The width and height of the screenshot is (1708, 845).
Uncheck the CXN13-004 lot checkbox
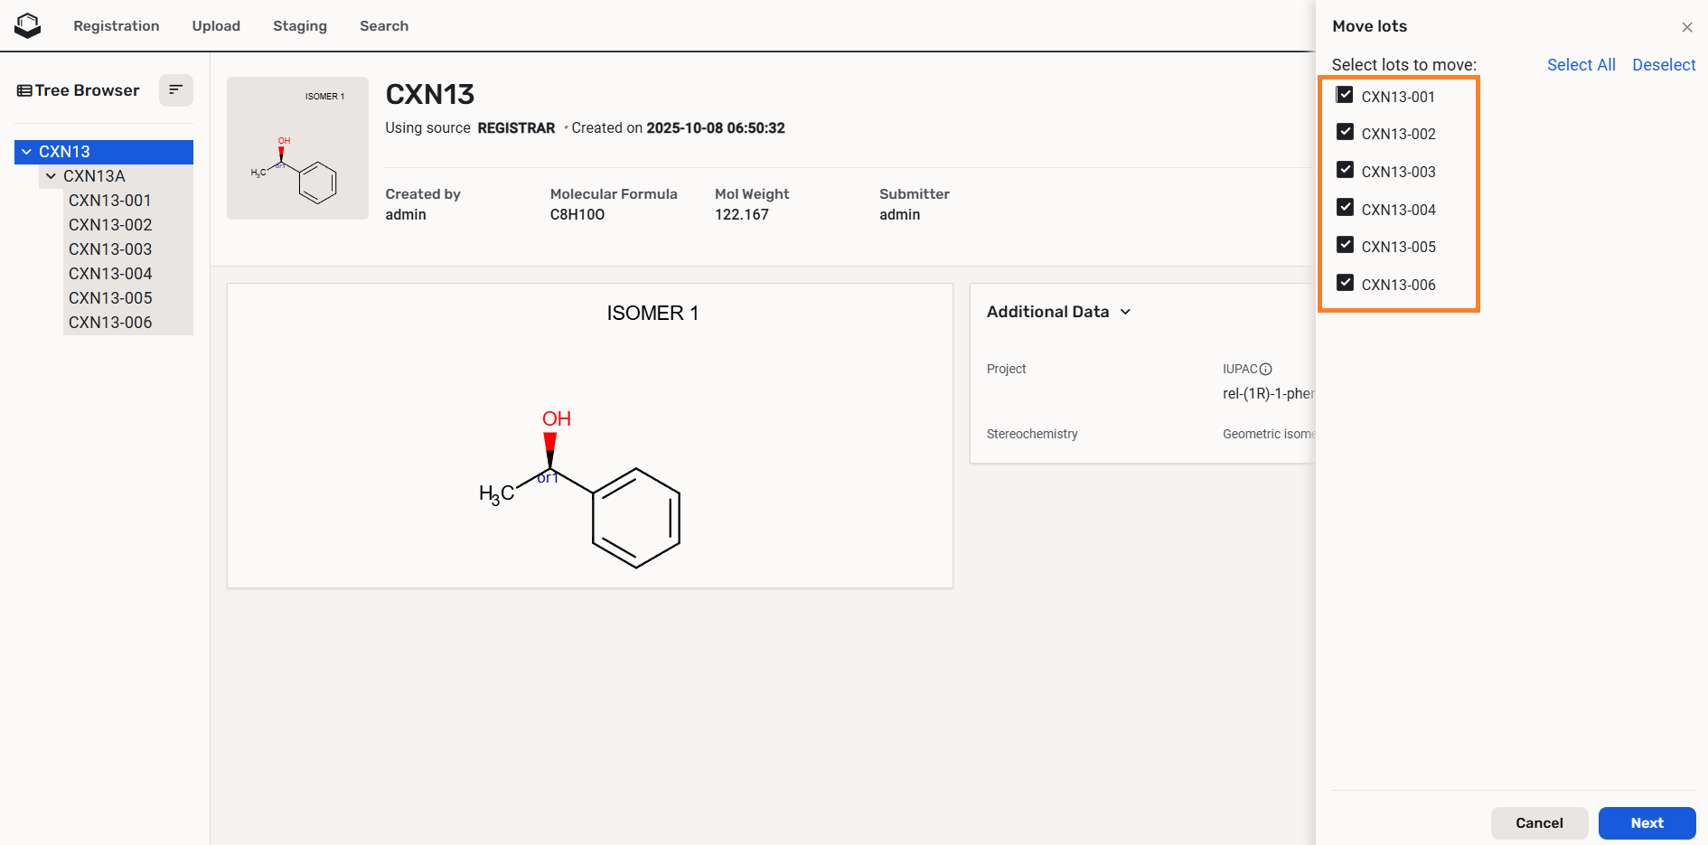pos(1345,208)
